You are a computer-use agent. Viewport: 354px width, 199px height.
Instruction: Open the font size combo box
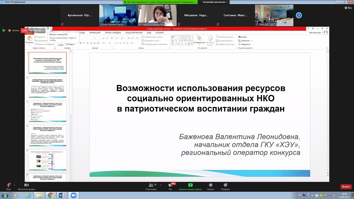98,38
